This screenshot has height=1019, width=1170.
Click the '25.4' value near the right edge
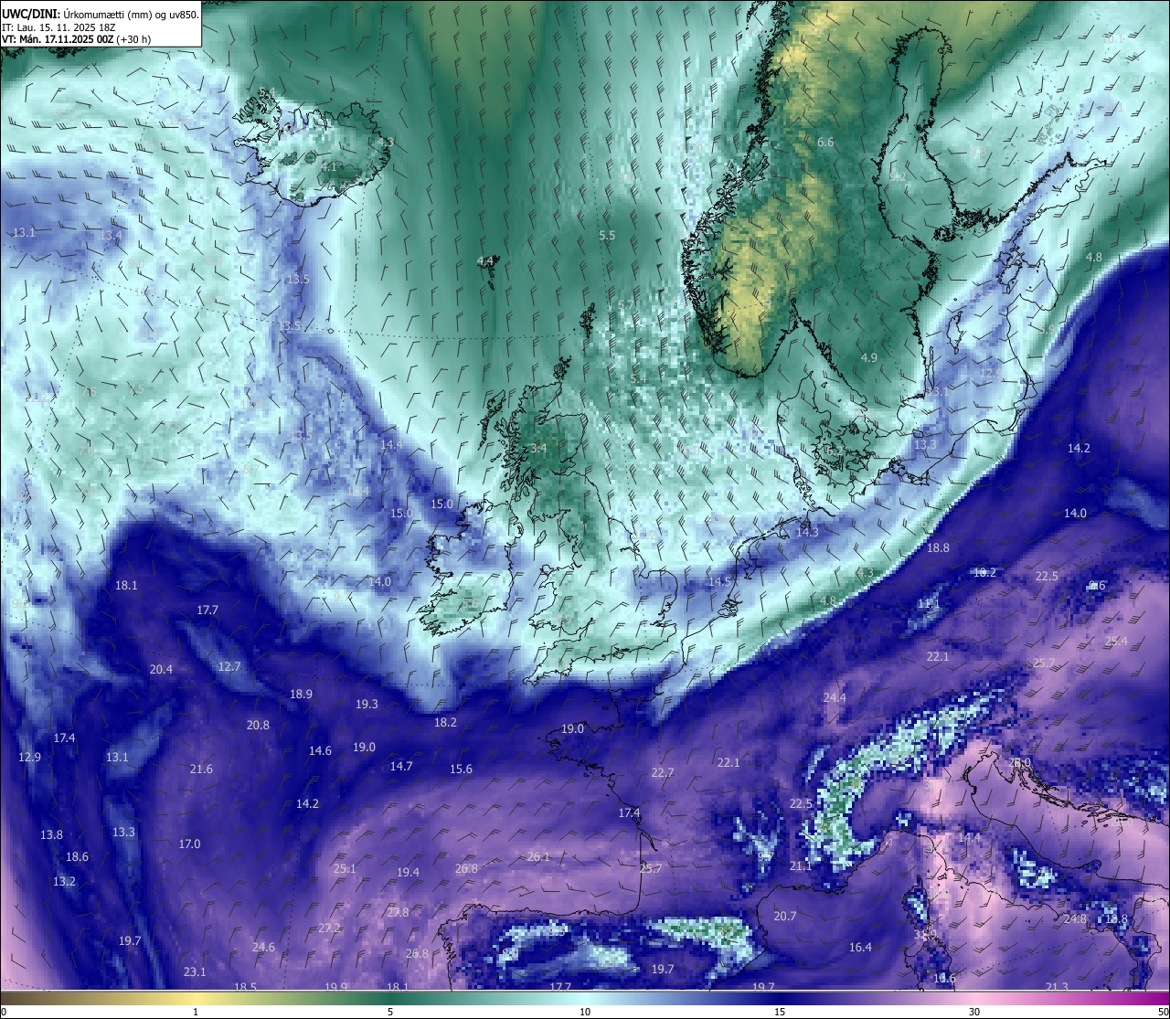tap(1116, 641)
